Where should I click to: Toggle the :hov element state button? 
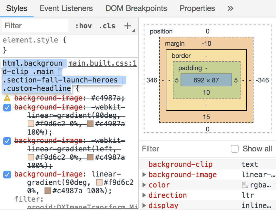coord(84,26)
